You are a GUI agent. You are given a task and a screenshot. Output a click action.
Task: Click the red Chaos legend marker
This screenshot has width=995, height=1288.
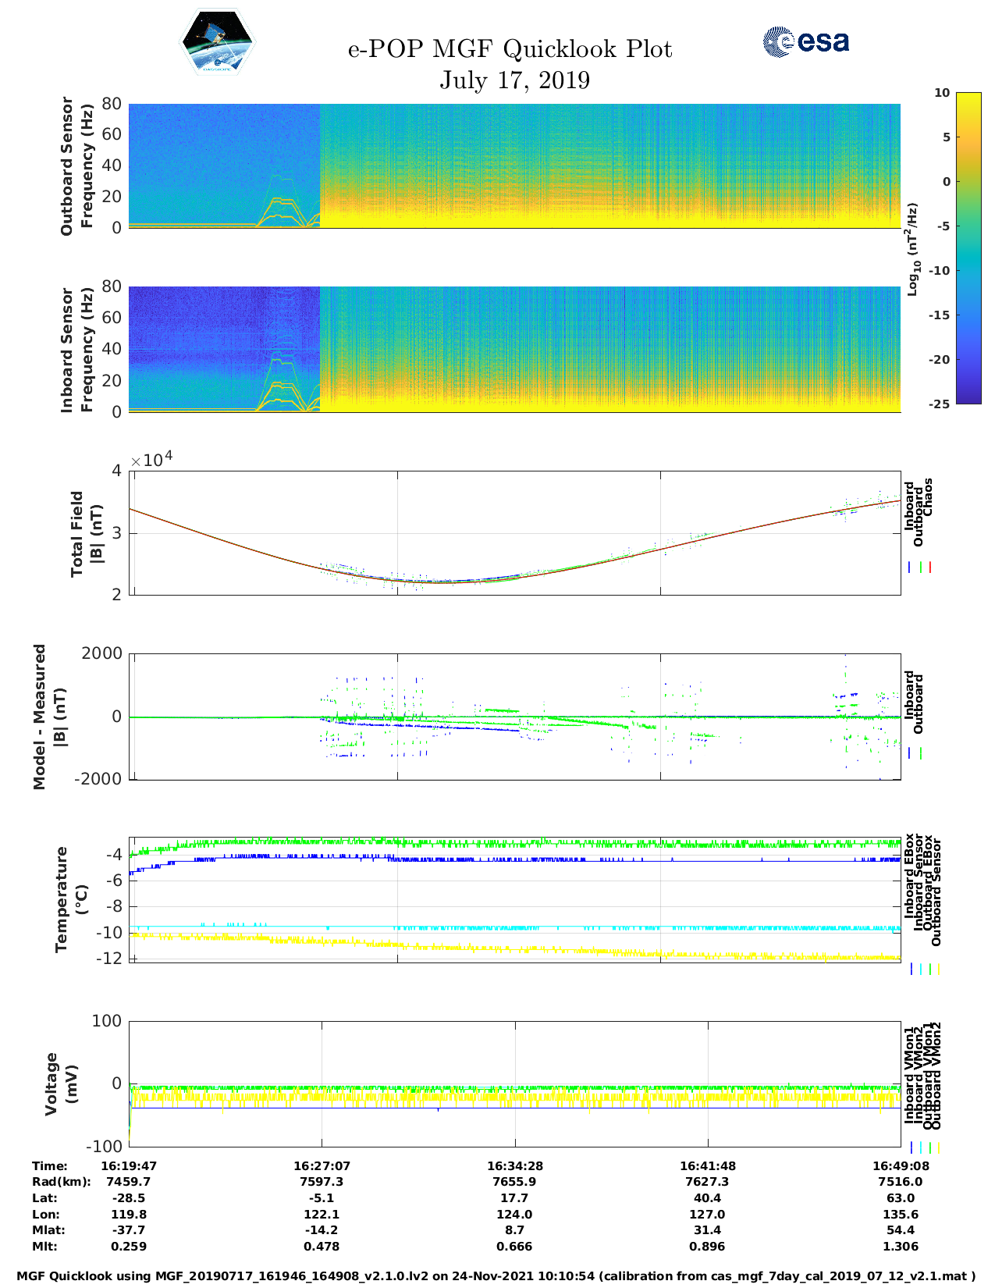point(930,568)
